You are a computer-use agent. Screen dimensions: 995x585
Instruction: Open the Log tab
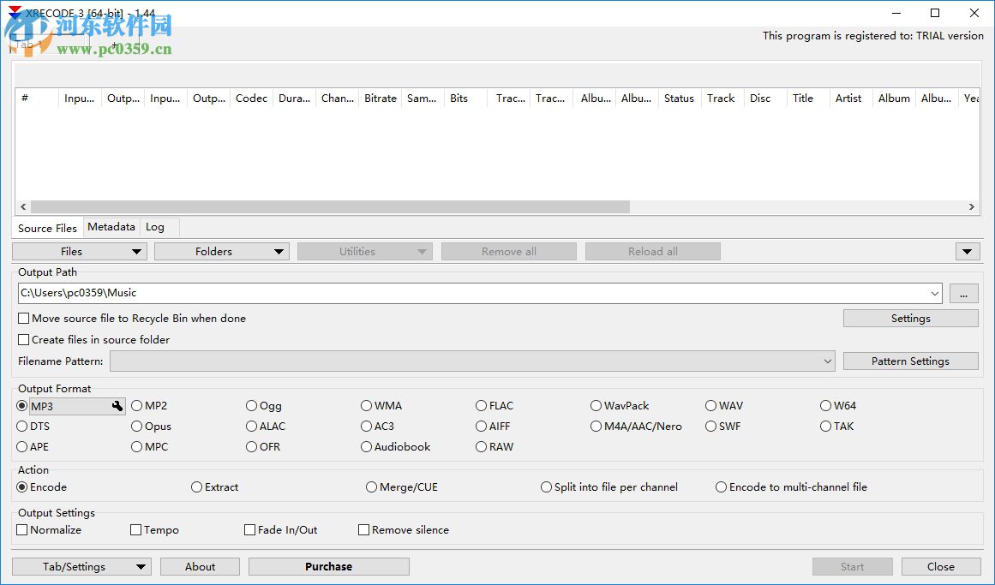pos(155,227)
